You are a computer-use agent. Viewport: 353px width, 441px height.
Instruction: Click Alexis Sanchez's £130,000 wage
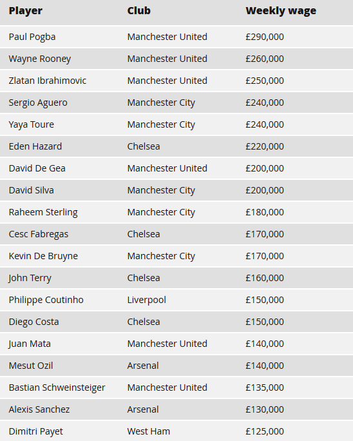265,410
